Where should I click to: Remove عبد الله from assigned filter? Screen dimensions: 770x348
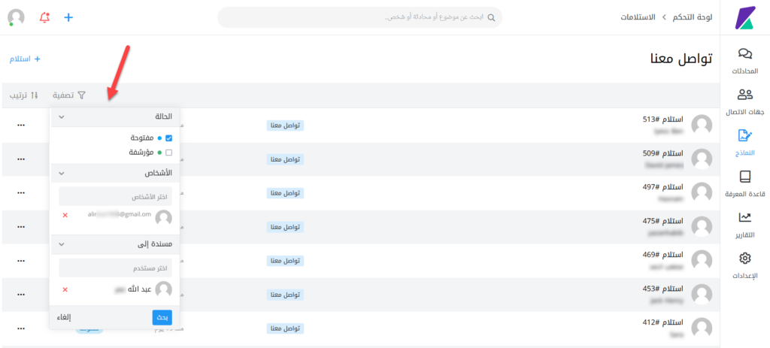[65, 289]
